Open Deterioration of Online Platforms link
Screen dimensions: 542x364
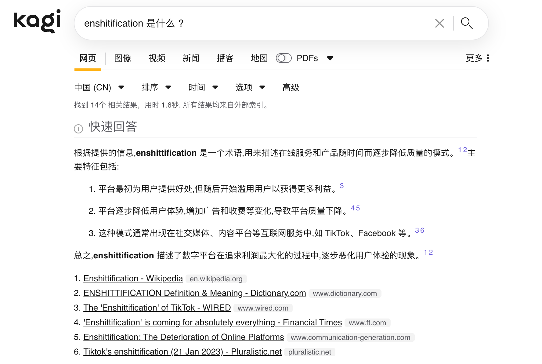(x=184, y=337)
